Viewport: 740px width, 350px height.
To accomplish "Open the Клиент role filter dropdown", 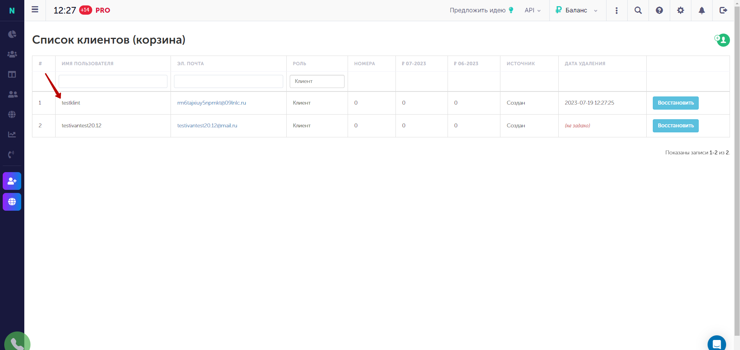I will pos(317,81).
